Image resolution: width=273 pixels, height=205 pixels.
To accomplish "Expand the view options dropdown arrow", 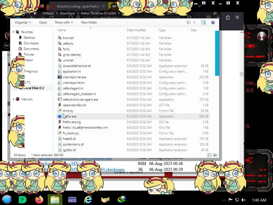I will click(194, 22).
